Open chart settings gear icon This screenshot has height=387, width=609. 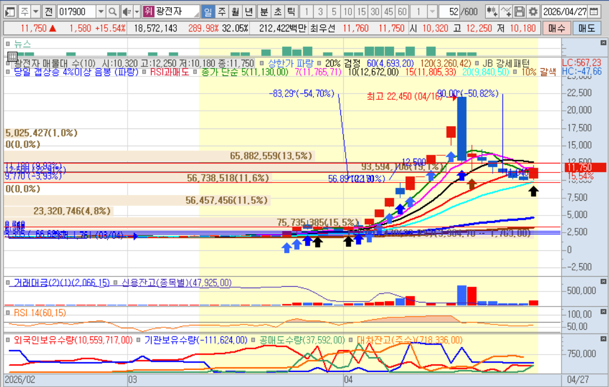pos(533,11)
